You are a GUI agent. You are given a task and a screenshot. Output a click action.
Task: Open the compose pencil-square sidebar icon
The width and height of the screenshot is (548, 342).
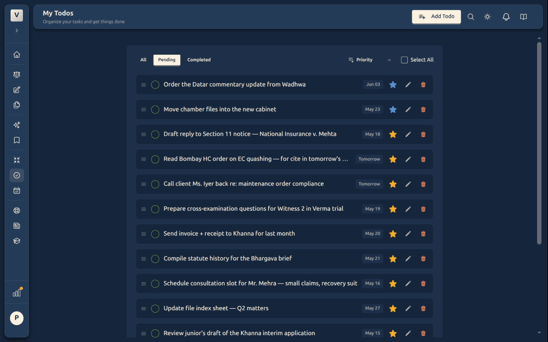click(16, 90)
